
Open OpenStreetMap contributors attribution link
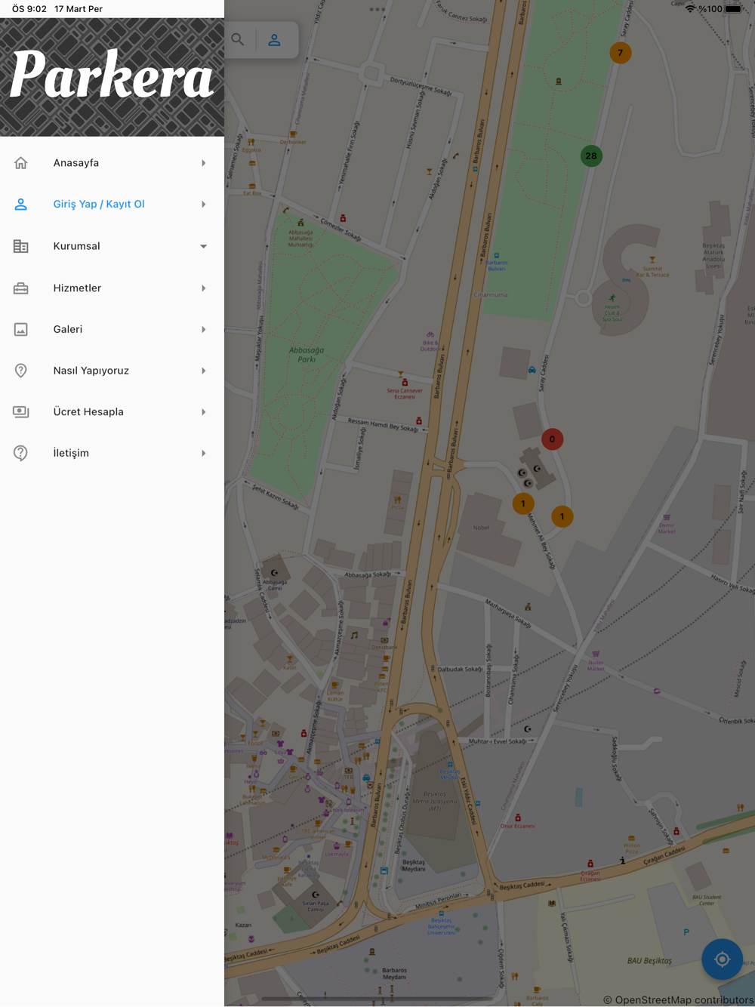678,999
